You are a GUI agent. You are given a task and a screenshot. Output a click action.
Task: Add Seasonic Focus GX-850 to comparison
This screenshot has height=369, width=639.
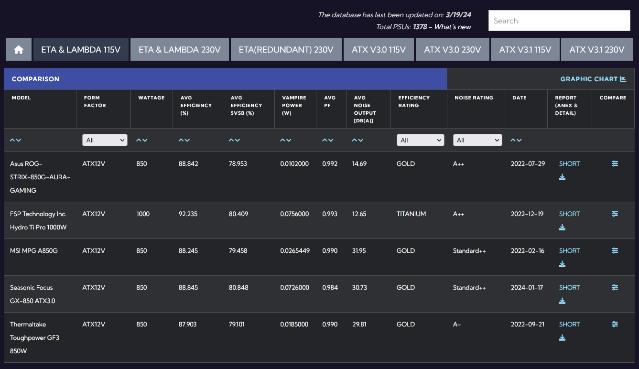[615, 287]
